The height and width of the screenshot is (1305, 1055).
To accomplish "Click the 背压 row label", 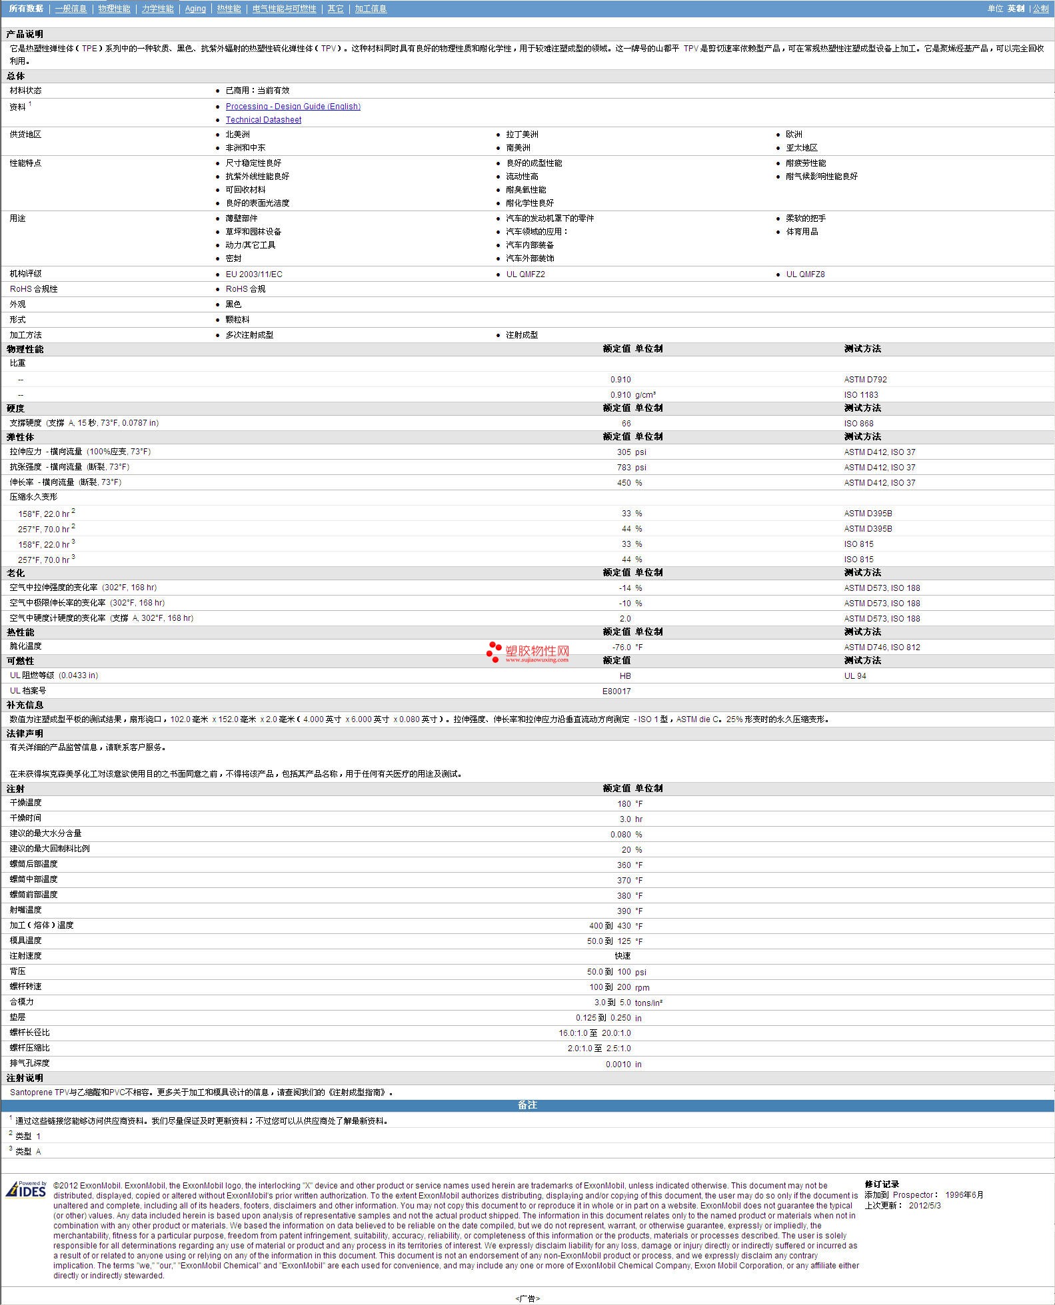I will [x=17, y=971].
